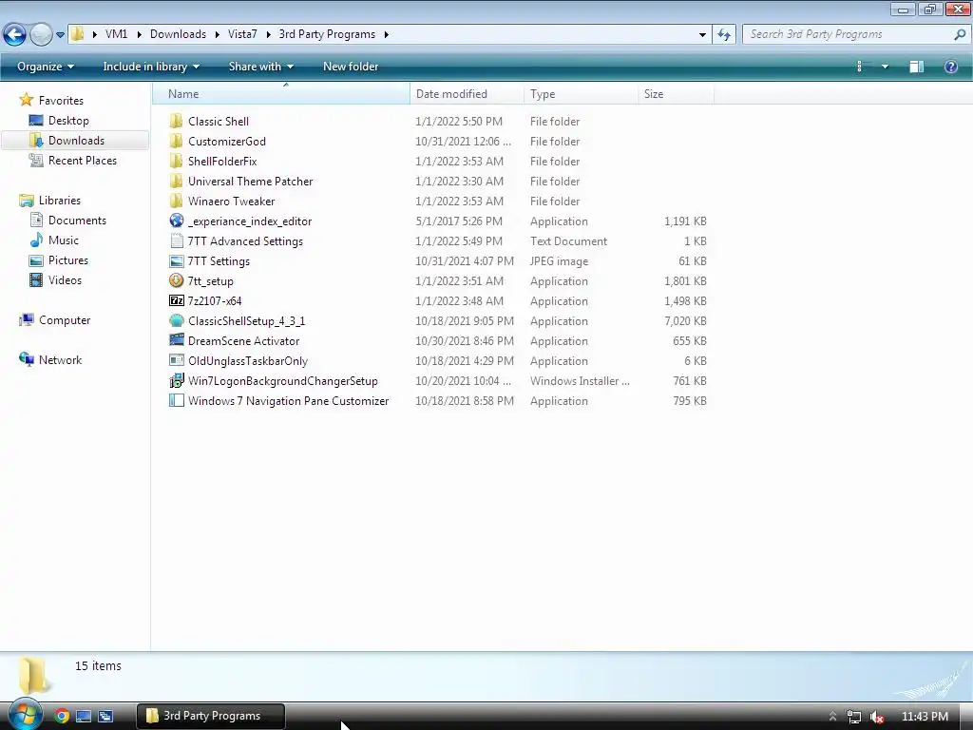This screenshot has height=730, width=973.
Task: Show hidden tray icons arrow
Action: tap(832, 717)
